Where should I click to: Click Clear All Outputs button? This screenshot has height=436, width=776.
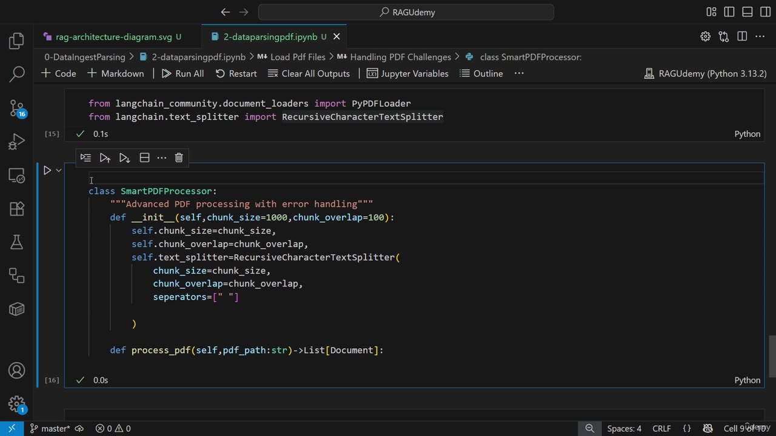[309, 73]
